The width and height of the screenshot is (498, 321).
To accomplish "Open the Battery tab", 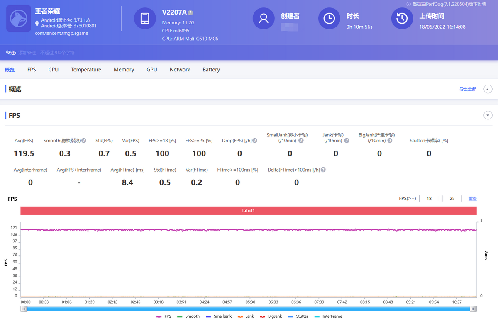I will tap(211, 70).
